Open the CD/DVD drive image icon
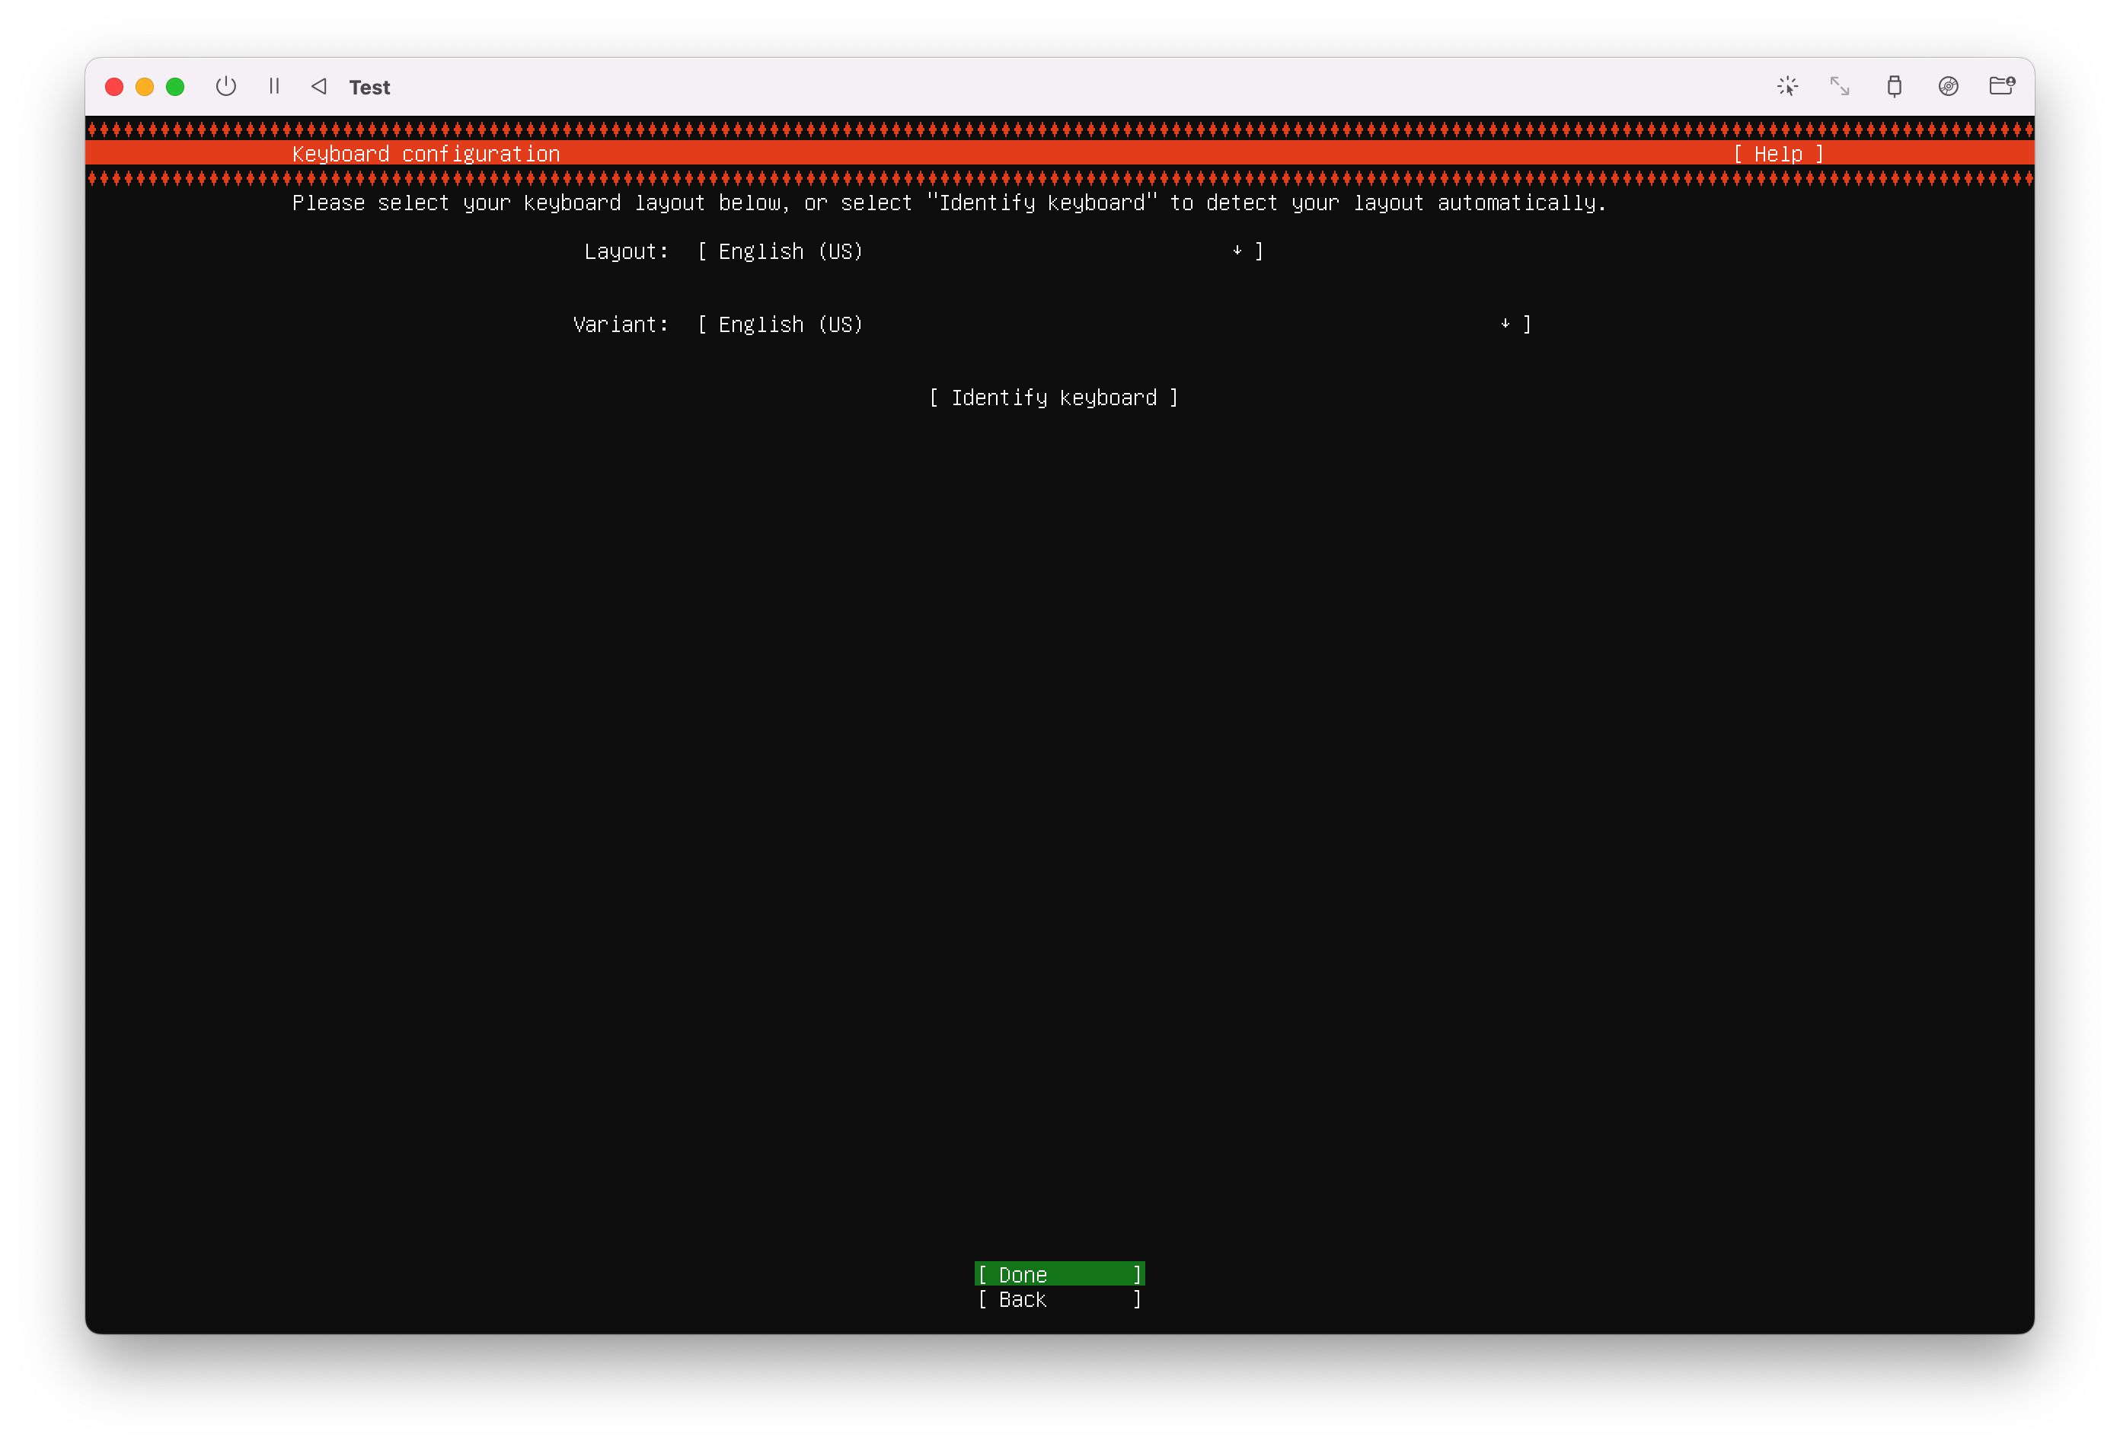The height and width of the screenshot is (1447, 2120). (1949, 87)
